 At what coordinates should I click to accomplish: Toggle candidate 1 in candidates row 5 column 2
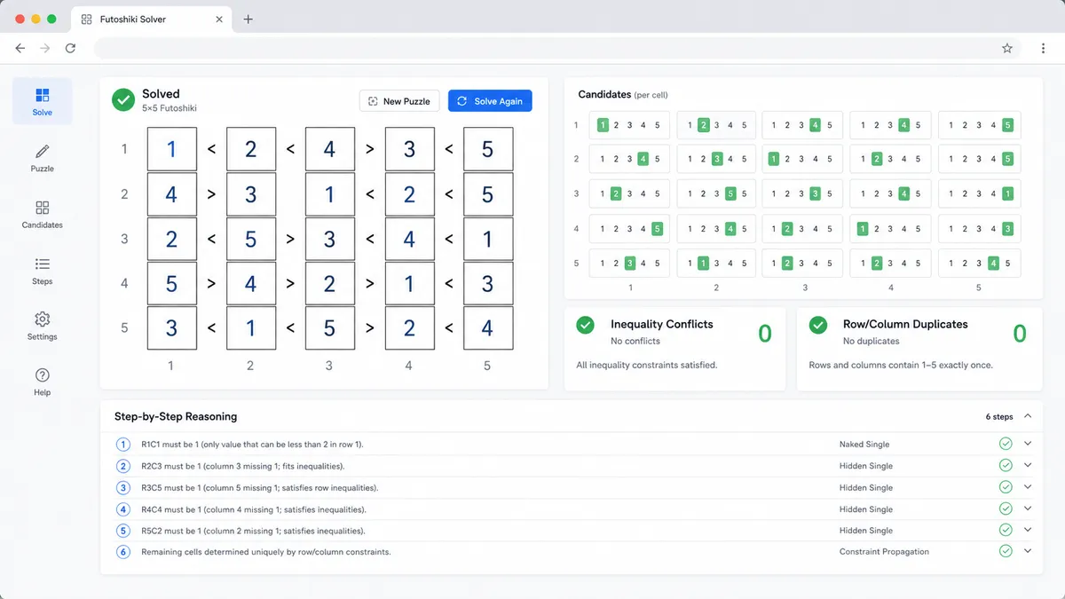pos(703,263)
